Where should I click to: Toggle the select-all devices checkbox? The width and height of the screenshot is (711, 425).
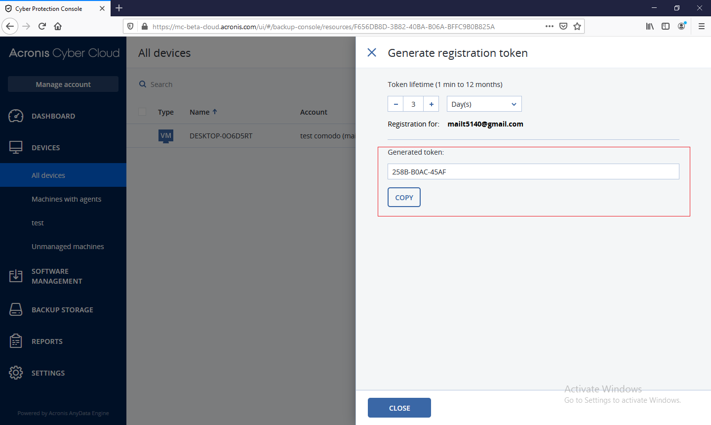pyautogui.click(x=142, y=112)
